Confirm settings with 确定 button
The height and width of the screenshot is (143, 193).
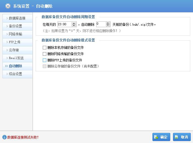[161, 137]
